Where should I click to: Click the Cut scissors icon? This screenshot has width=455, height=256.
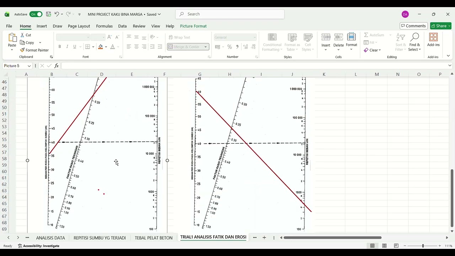pyautogui.click(x=22, y=35)
